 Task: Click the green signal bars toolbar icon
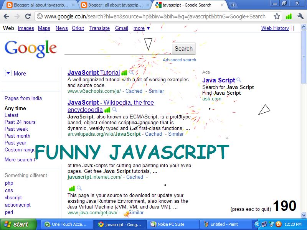289,16
